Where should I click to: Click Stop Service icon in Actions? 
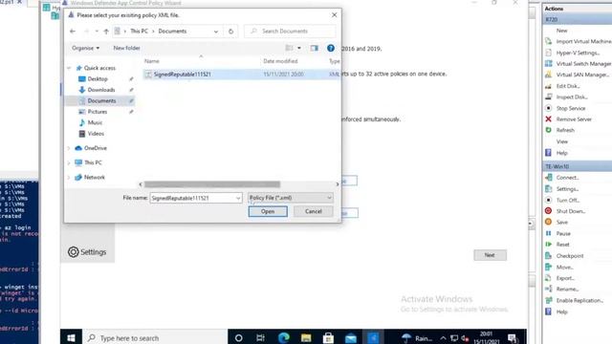(548, 108)
